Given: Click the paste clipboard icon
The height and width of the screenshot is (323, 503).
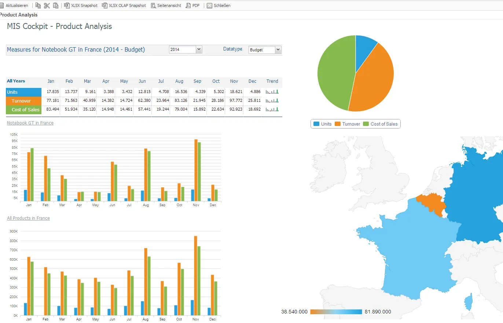Looking at the screenshot, I should (x=56, y=5).
